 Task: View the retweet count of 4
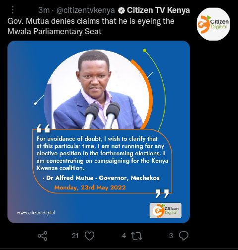pos(124,236)
